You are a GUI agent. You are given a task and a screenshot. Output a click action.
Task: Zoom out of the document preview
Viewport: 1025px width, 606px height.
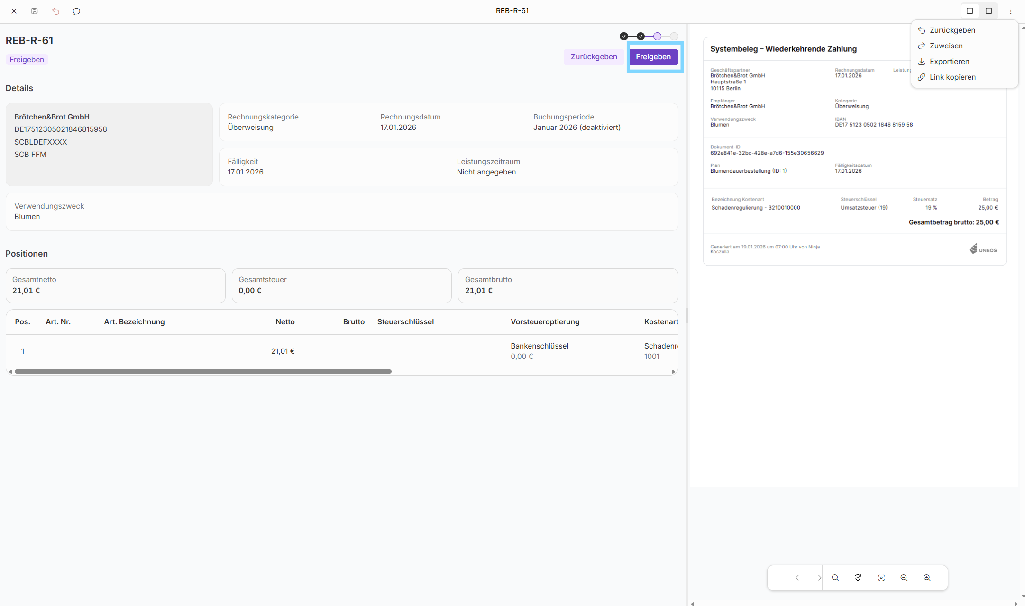904,578
